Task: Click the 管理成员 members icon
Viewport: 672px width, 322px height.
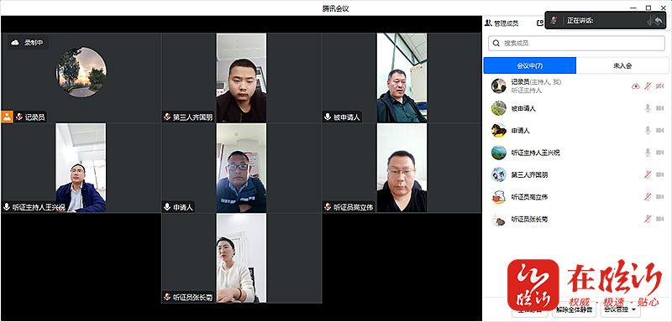Action: click(x=488, y=23)
